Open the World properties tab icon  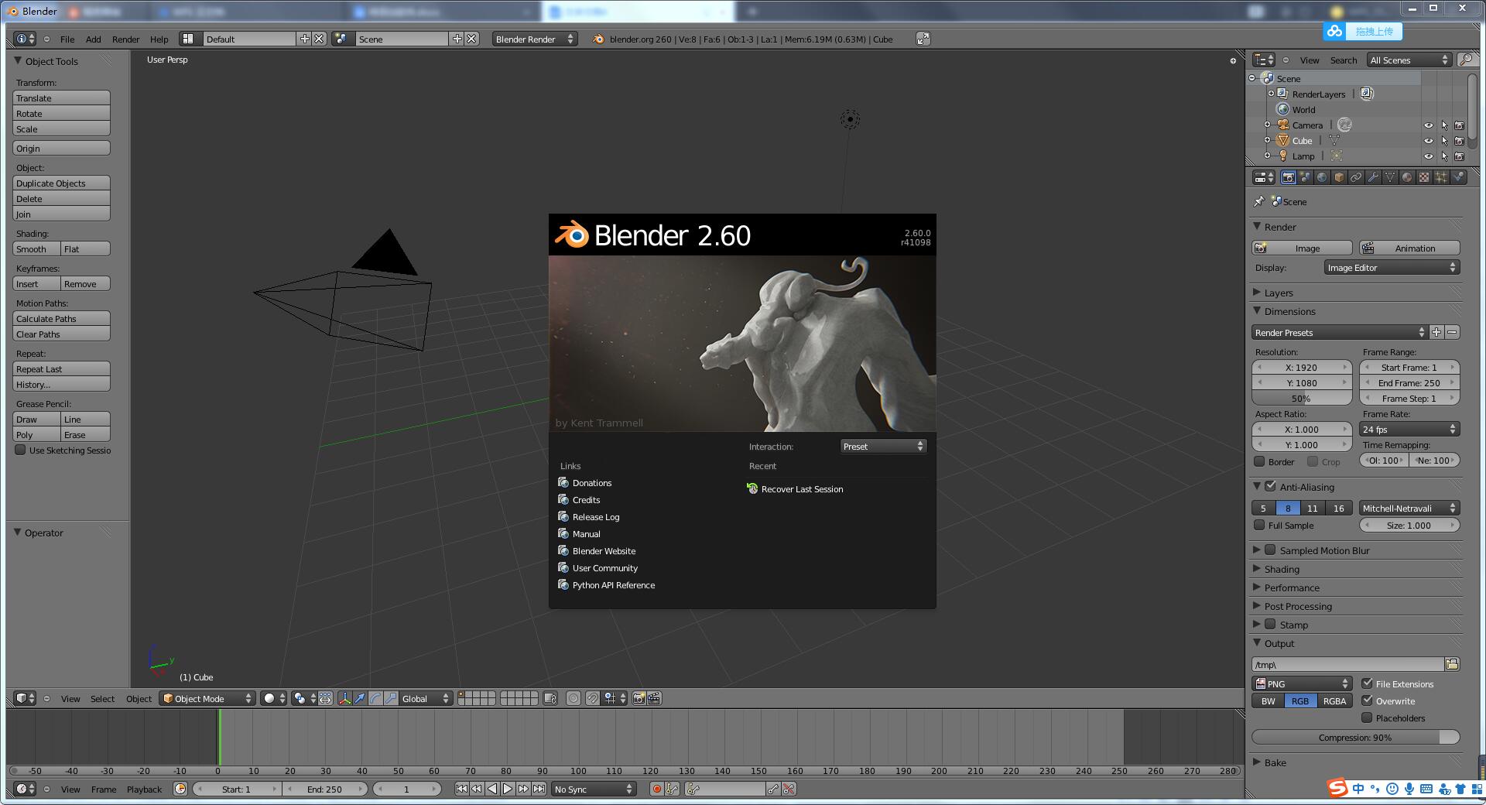1322,177
